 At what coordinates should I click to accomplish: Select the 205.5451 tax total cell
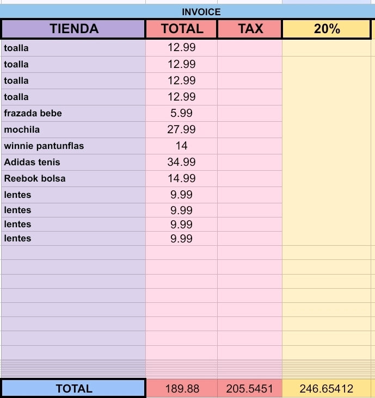(x=250, y=389)
